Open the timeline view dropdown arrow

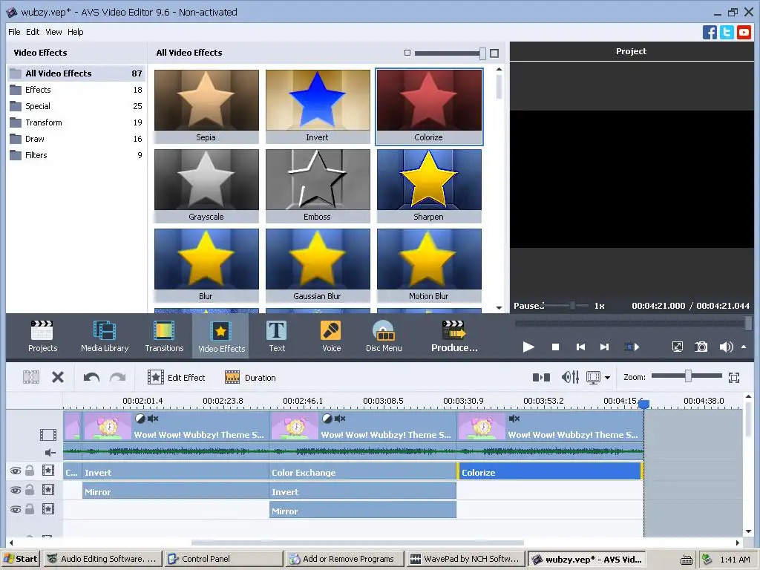(607, 378)
